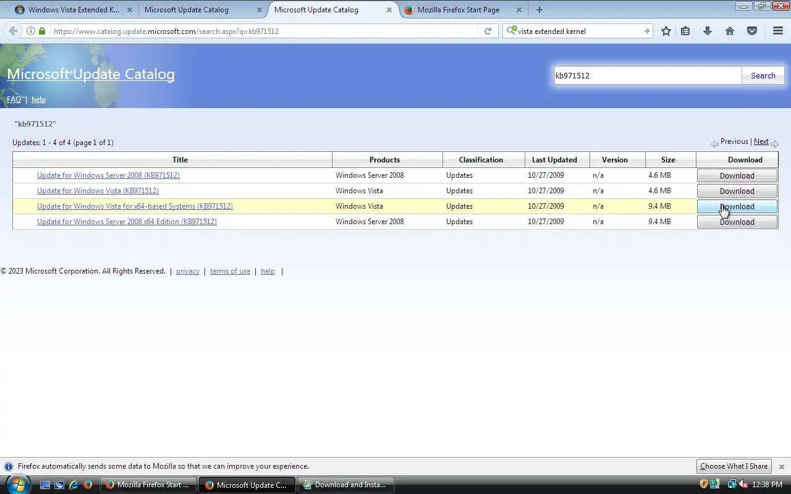This screenshot has width=791, height=494.
Task: Open Mozilla Firefox Start taskbar window
Action: click(x=149, y=485)
